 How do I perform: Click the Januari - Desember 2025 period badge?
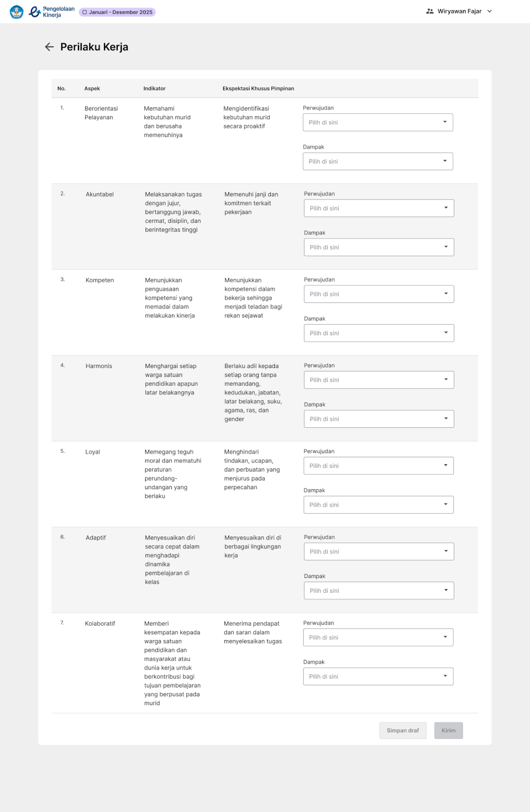pos(117,12)
